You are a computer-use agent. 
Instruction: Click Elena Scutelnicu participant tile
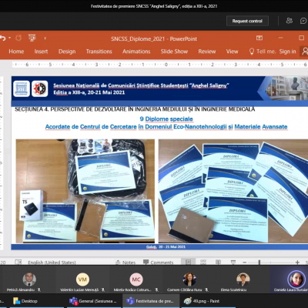243,280
